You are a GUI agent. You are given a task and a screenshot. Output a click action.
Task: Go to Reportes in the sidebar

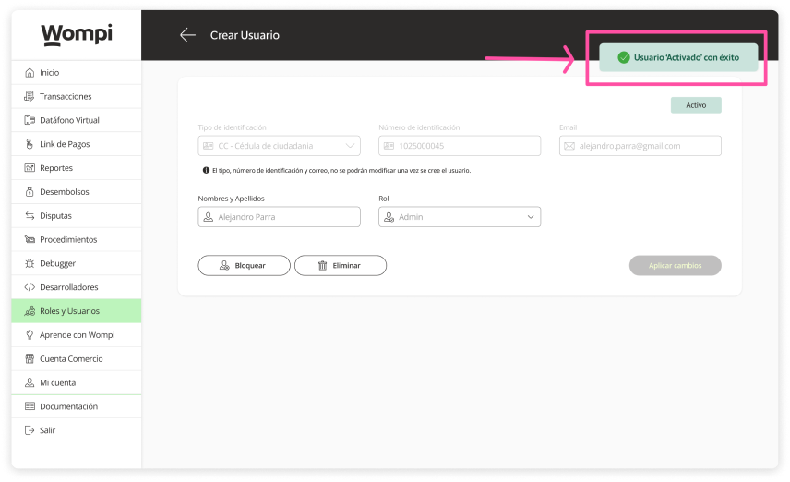pos(55,168)
